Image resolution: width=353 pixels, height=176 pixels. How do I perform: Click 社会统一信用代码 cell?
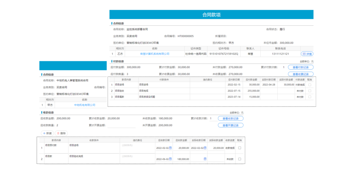(x=196, y=54)
